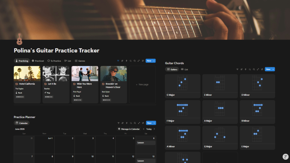
Task: Click Pink Floyd artist text
Action: pyautogui.click(x=76, y=92)
